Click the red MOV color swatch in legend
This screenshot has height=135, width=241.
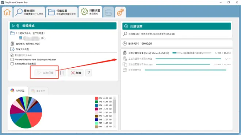[x=96, y=98]
